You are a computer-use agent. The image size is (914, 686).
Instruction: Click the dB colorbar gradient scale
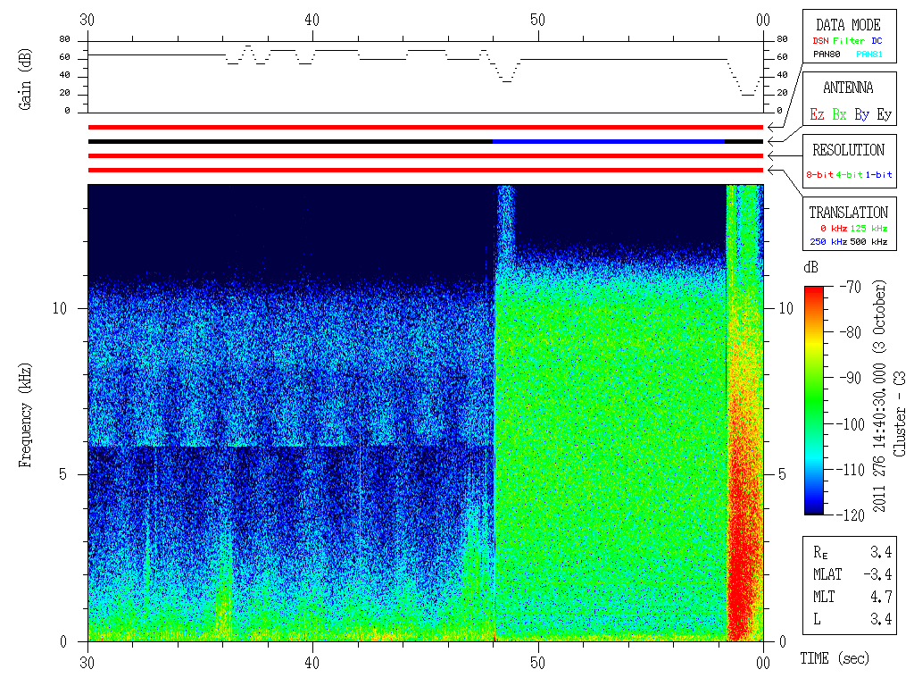pyautogui.click(x=814, y=400)
